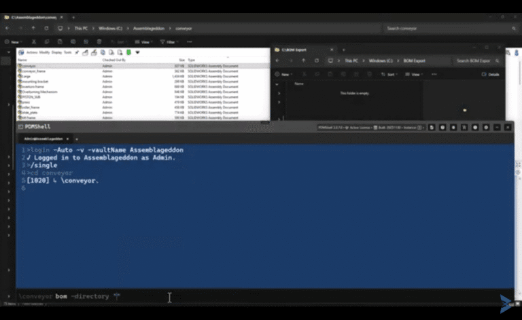The width and height of the screenshot is (522, 320).
Task: Refresh the BOM Export folder
Action: [x=317, y=61]
